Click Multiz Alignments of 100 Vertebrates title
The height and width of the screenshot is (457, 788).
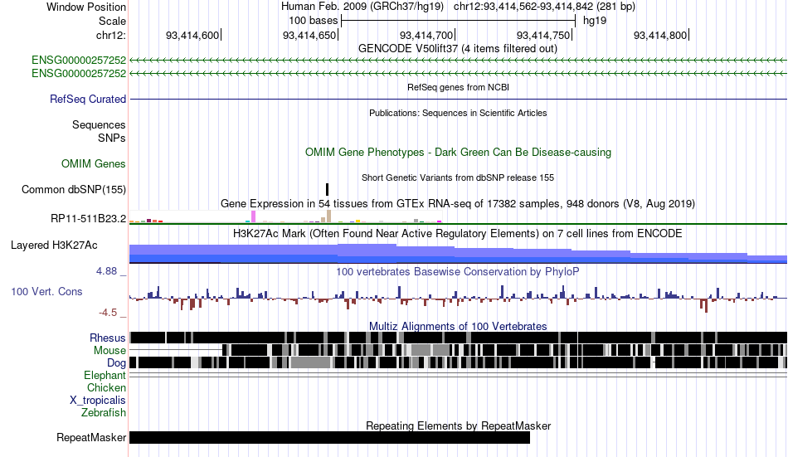coord(458,326)
